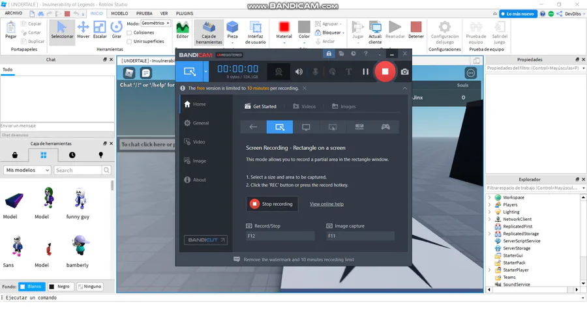
Task: Click the Stop recording button
Action: 272,204
